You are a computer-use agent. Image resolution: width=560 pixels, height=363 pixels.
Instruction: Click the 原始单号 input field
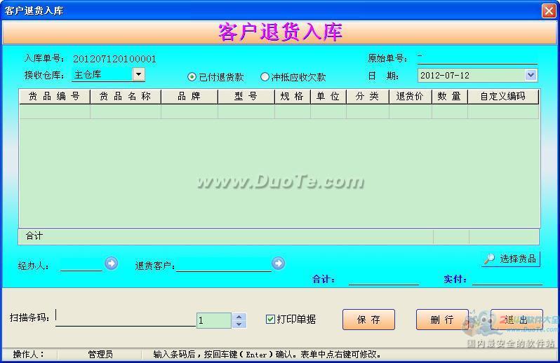[x=476, y=57]
